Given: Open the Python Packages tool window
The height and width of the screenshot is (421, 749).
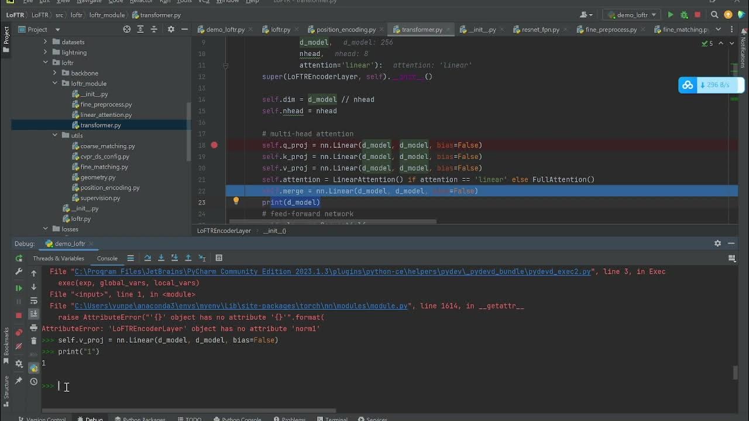Looking at the screenshot, I should (x=140, y=419).
